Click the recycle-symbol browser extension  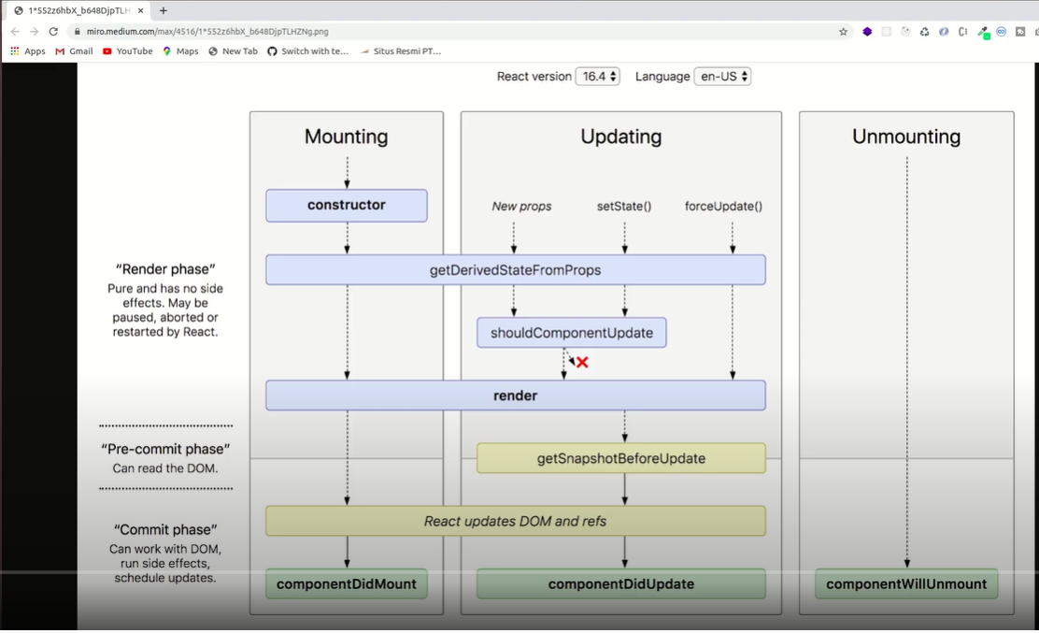[x=925, y=31]
